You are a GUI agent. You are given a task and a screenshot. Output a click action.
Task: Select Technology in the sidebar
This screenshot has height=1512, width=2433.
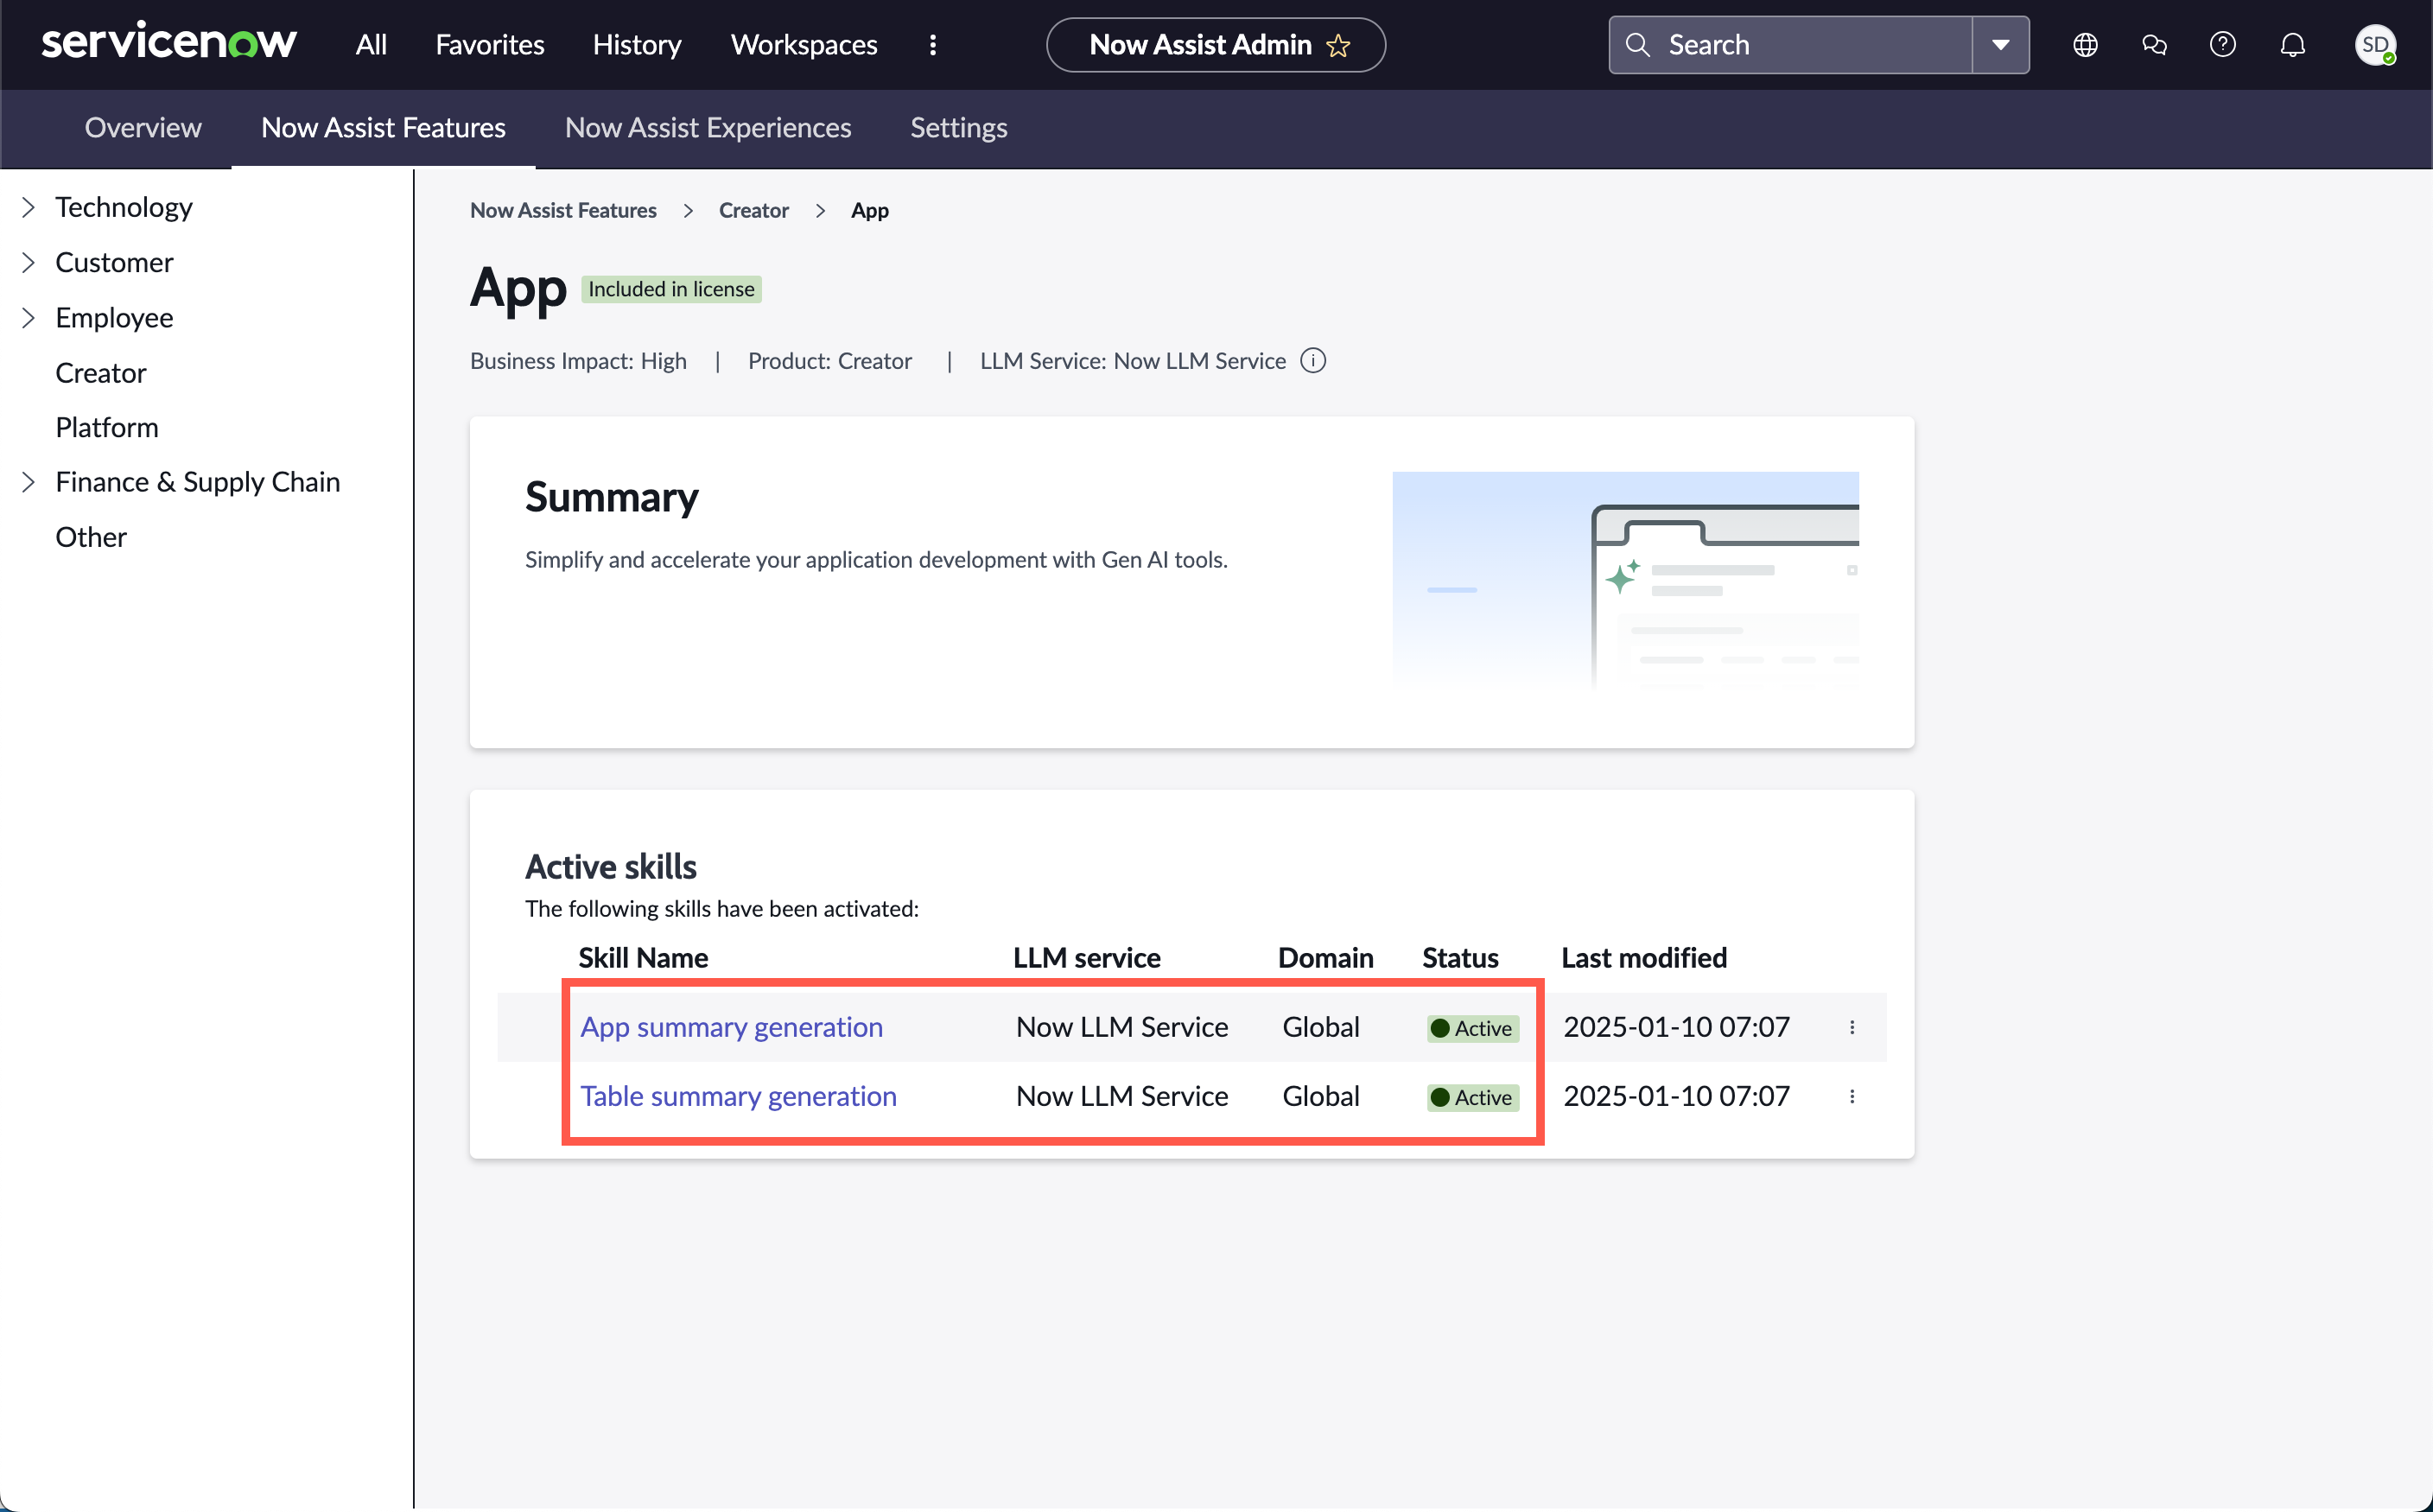(124, 207)
